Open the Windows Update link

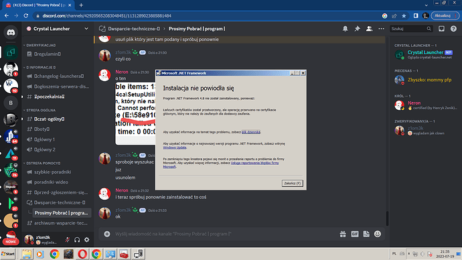click(175, 147)
